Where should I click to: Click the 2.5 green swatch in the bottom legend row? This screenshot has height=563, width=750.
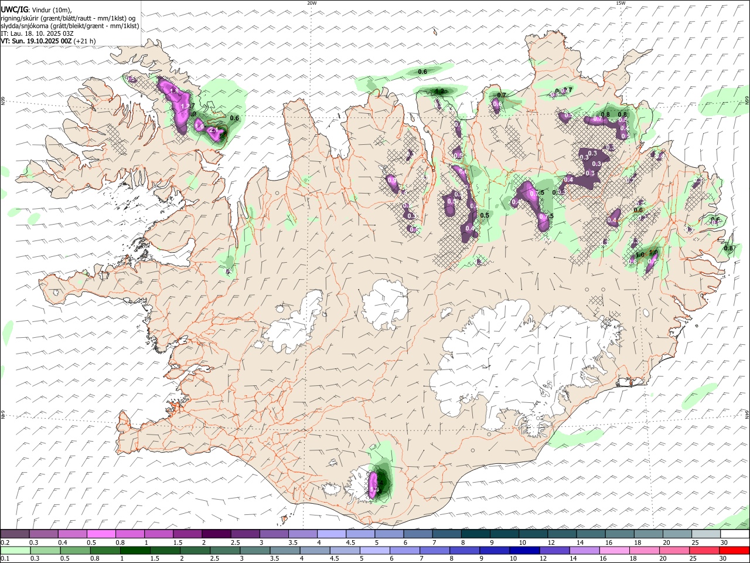[x=224, y=550]
